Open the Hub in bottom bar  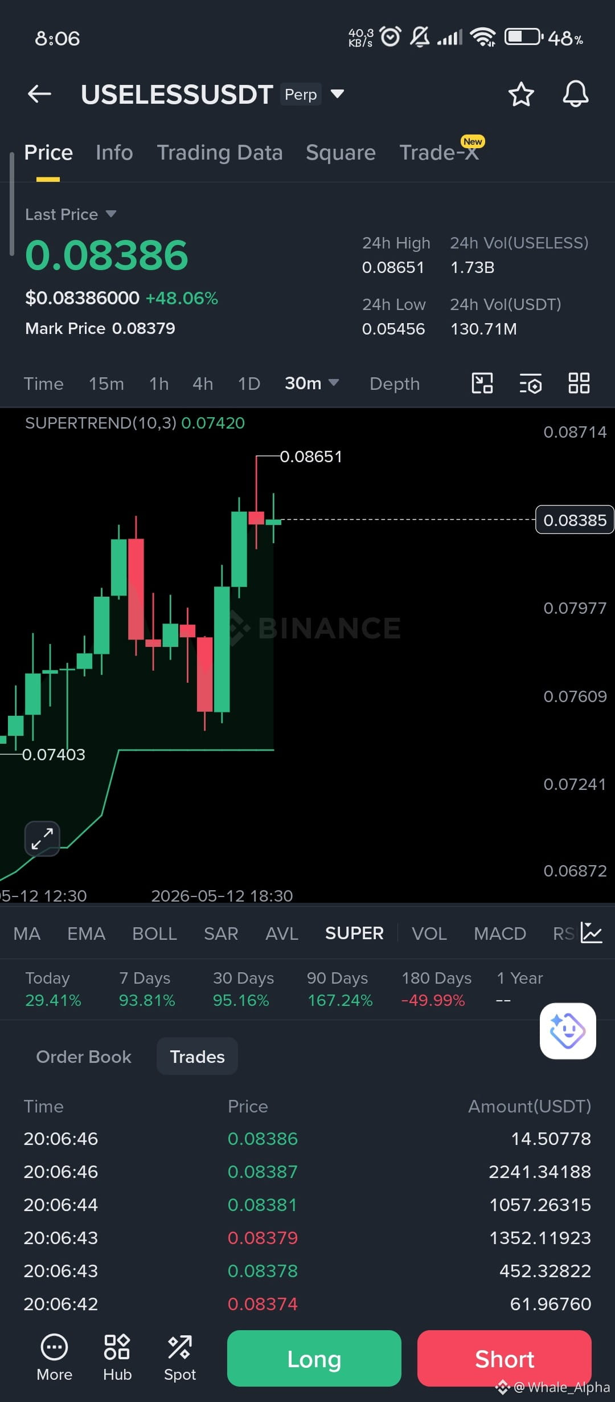pyautogui.click(x=117, y=1358)
